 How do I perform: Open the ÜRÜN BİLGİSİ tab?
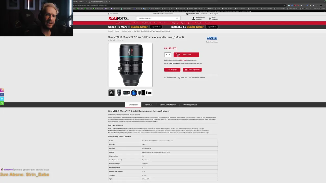(133, 105)
